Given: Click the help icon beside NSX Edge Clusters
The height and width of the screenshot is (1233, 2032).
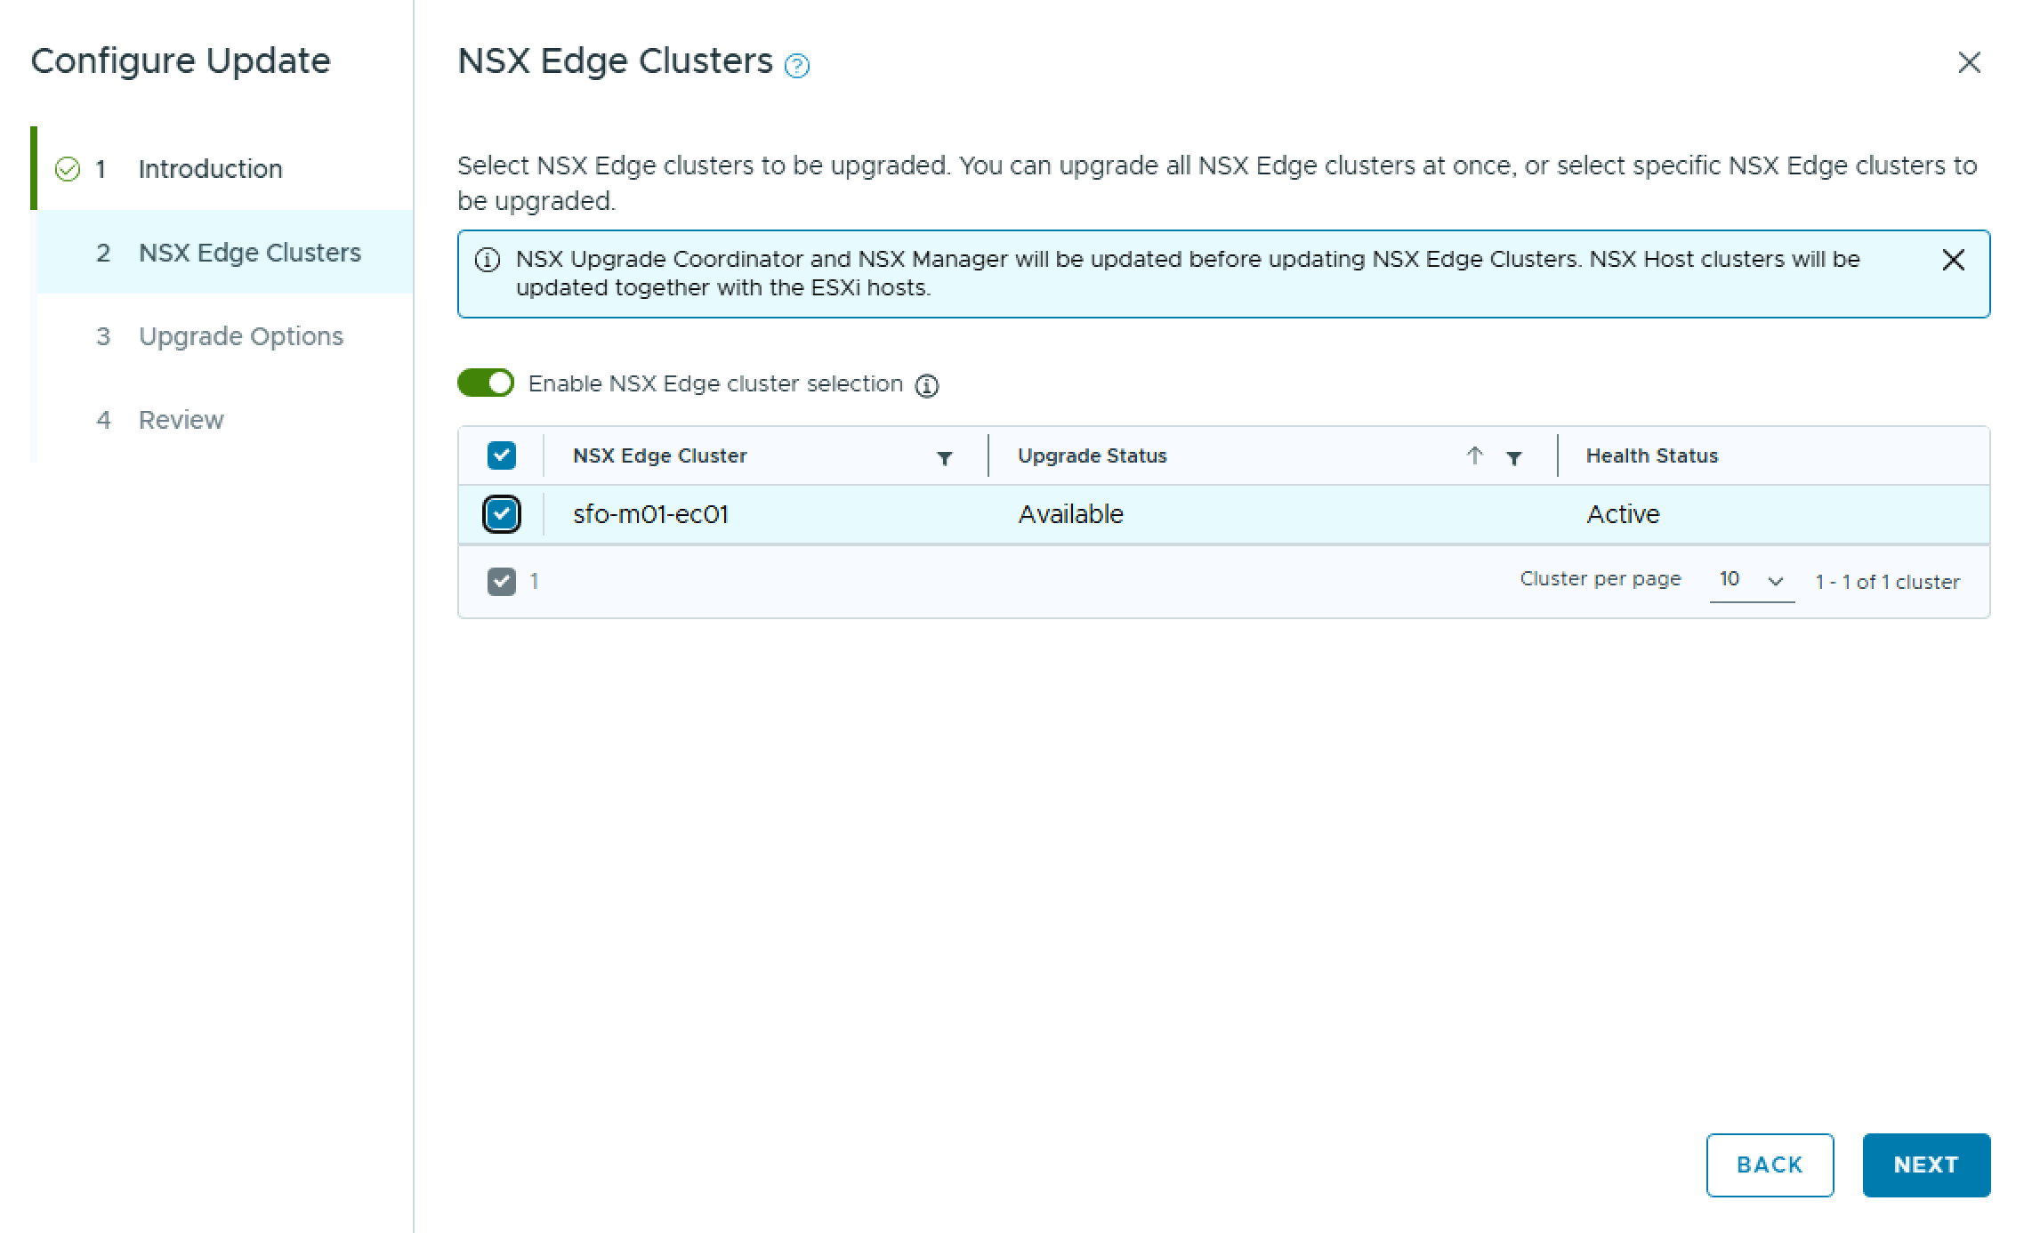Looking at the screenshot, I should tap(796, 66).
